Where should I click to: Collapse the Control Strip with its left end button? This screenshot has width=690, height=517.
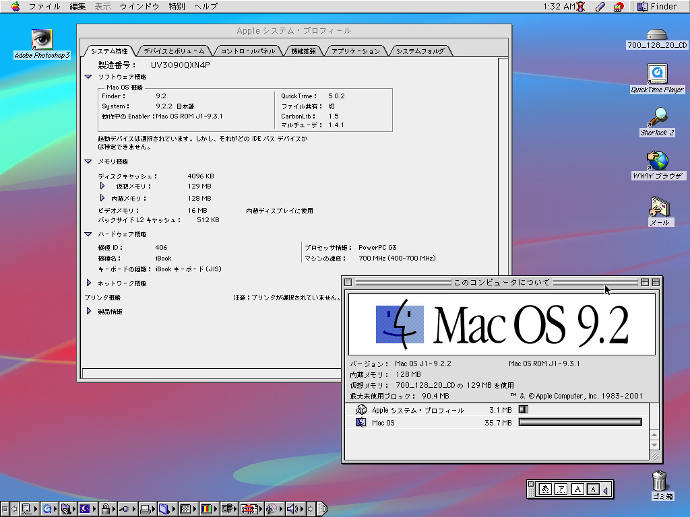coord(4,509)
